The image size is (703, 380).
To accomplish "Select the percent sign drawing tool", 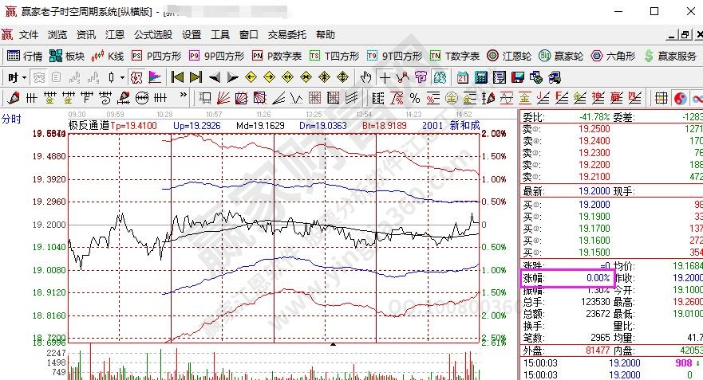I will pos(414,98).
